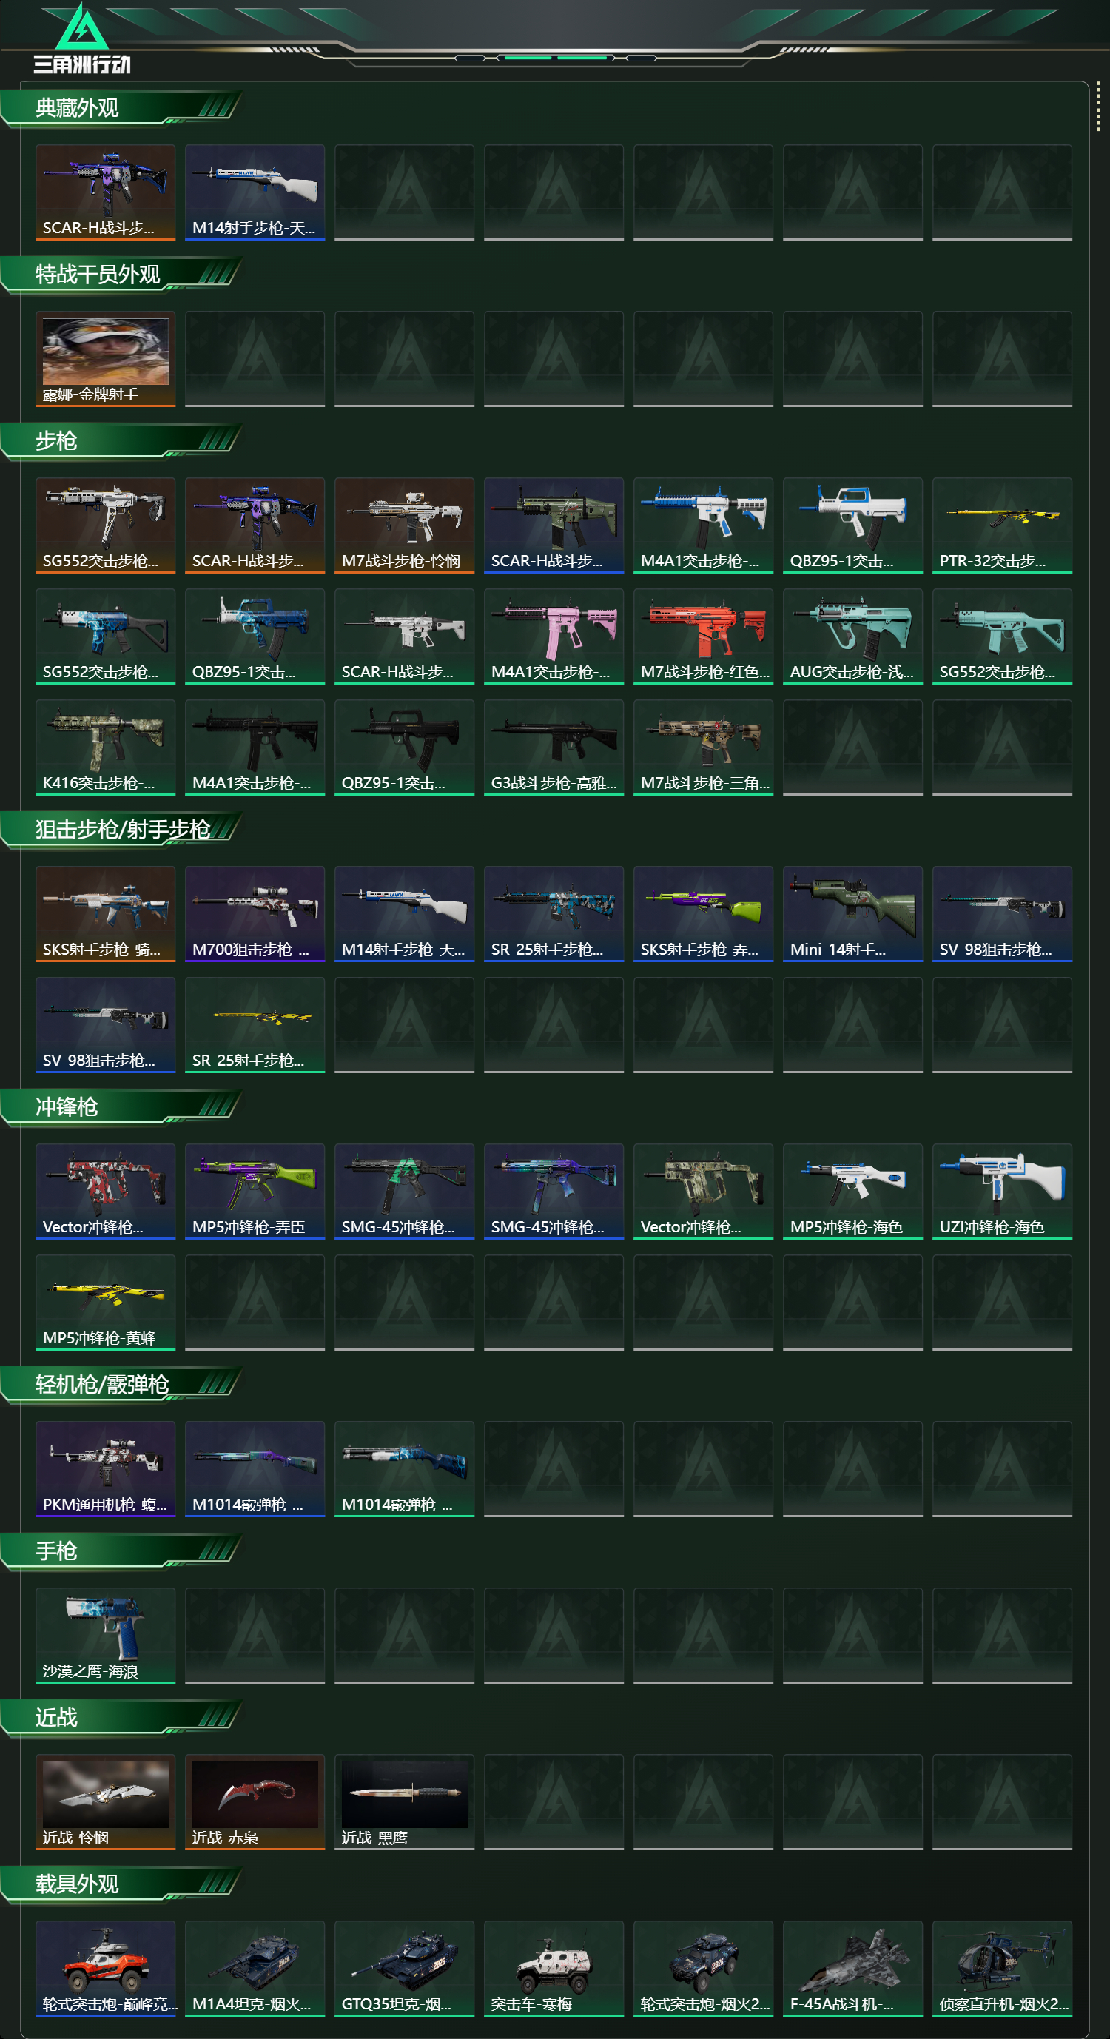Open the M7战斗步枪-怜悯 rifle skin

[404, 525]
